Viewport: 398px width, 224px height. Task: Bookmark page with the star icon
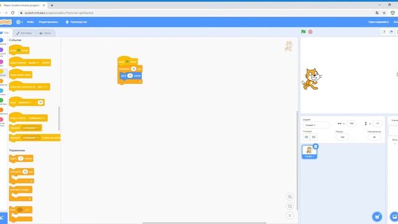coord(384,12)
